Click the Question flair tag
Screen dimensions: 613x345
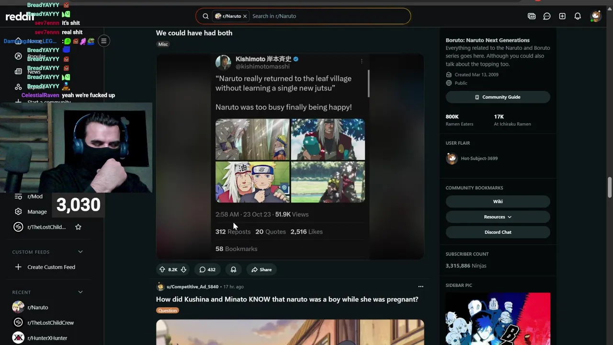tap(168, 310)
